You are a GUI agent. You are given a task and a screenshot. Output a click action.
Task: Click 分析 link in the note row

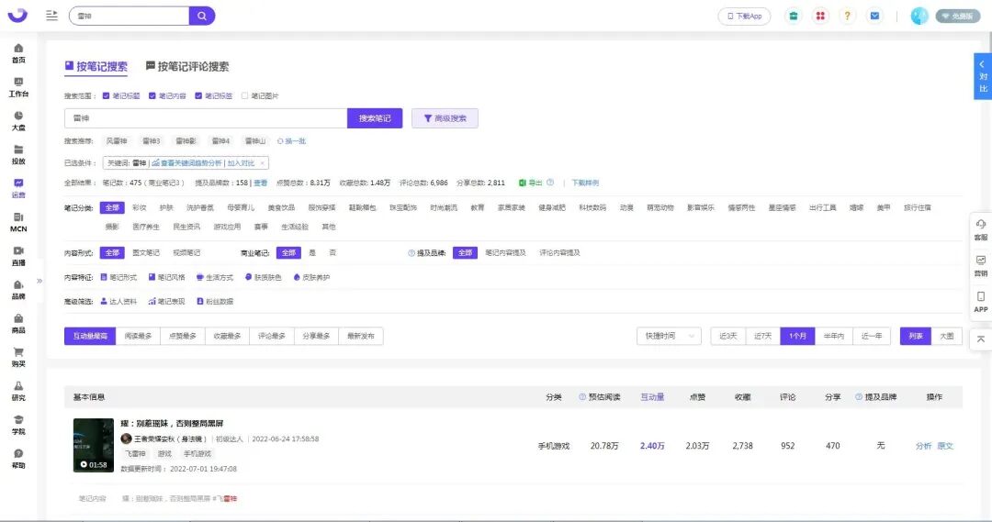tap(923, 446)
